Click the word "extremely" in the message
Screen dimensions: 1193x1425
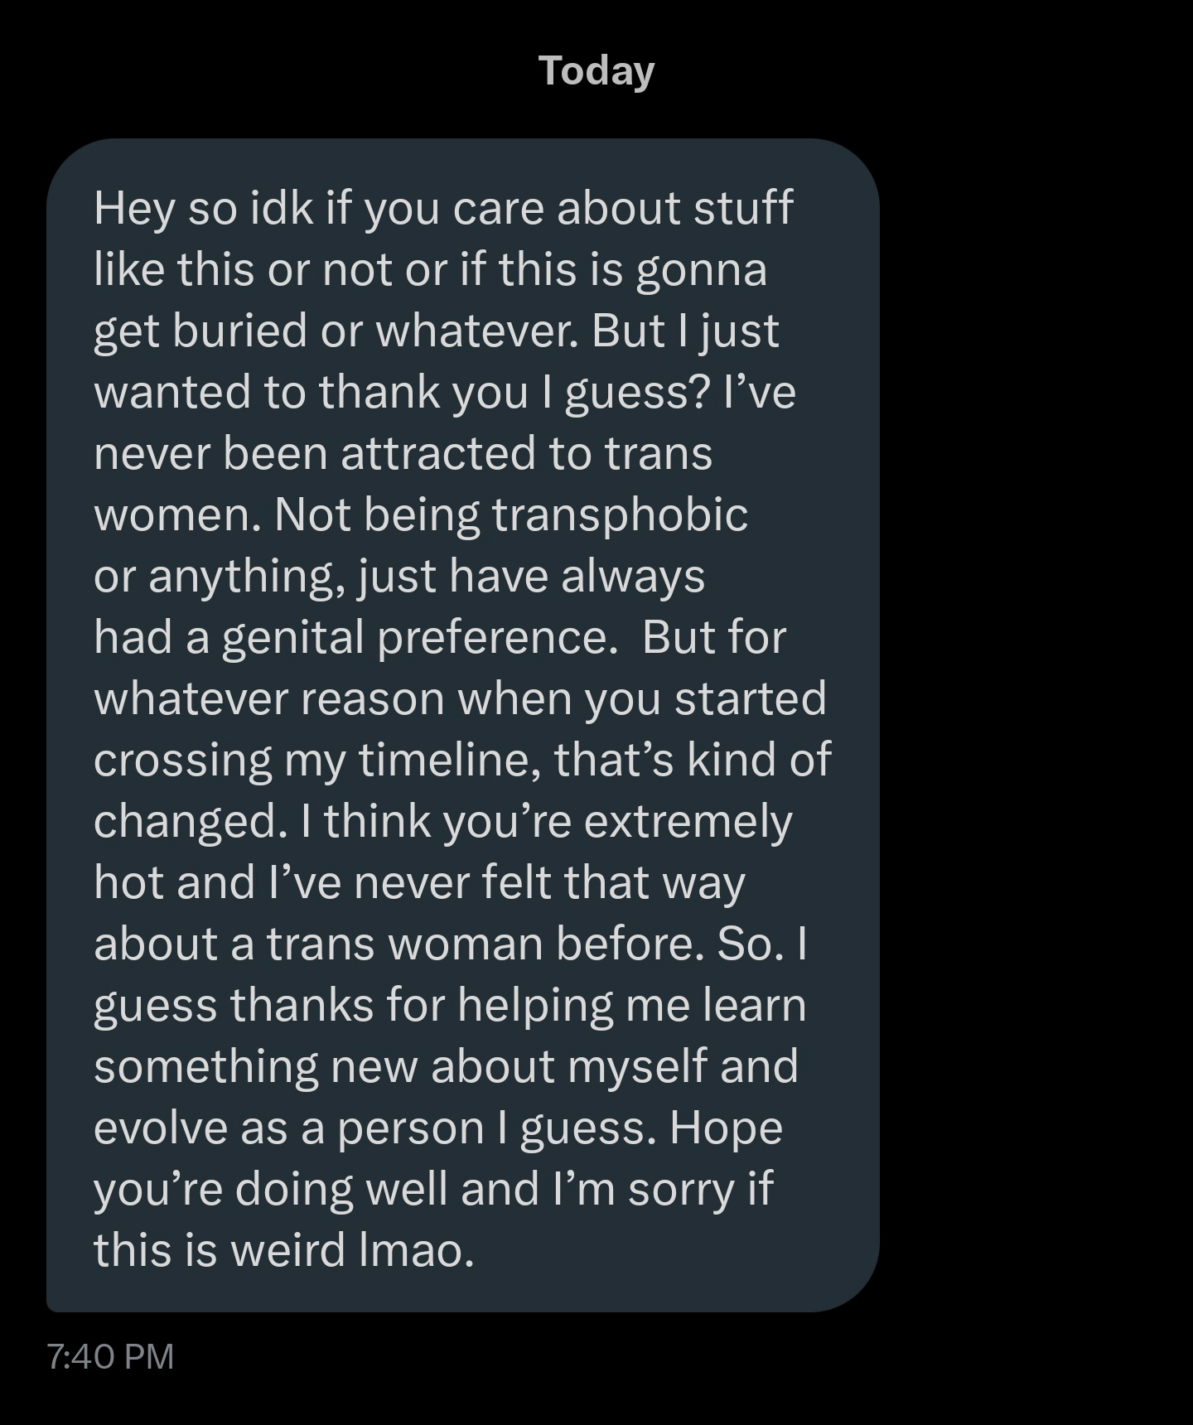pos(688,821)
